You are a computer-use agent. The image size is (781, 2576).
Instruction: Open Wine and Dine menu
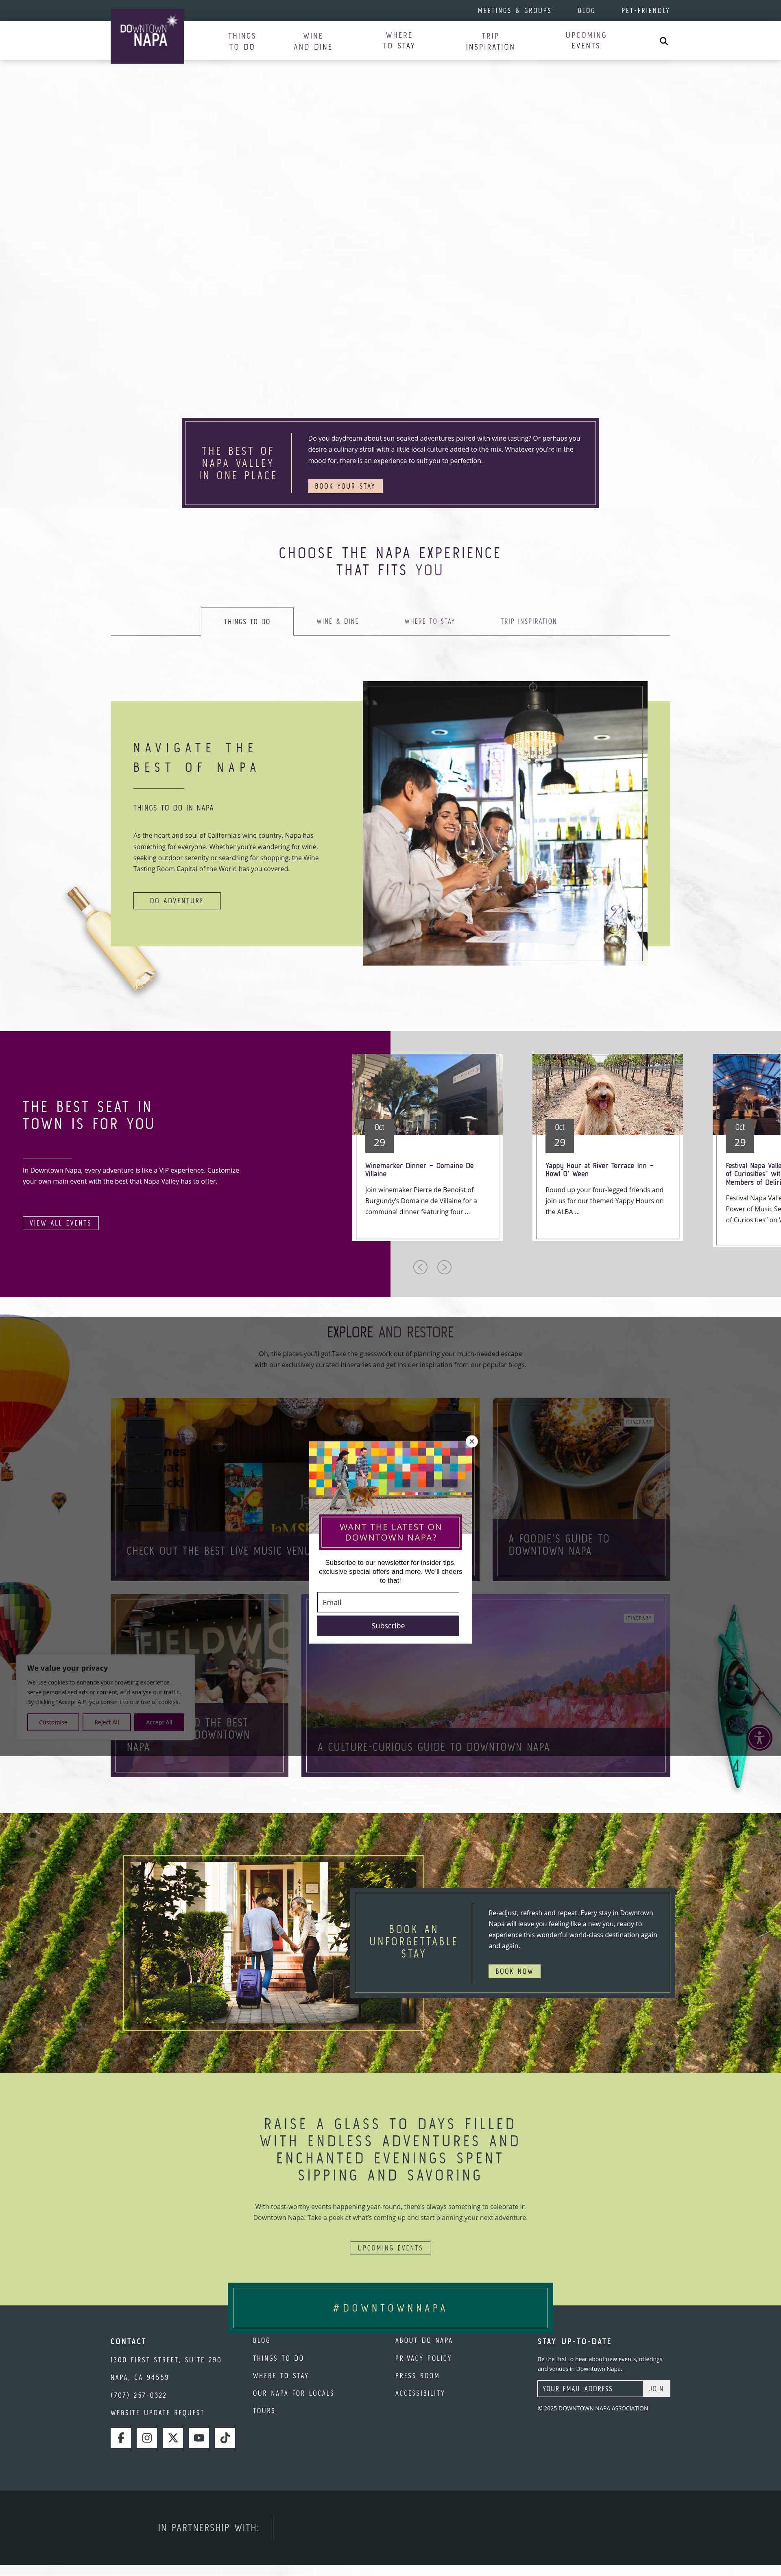coord(313,41)
